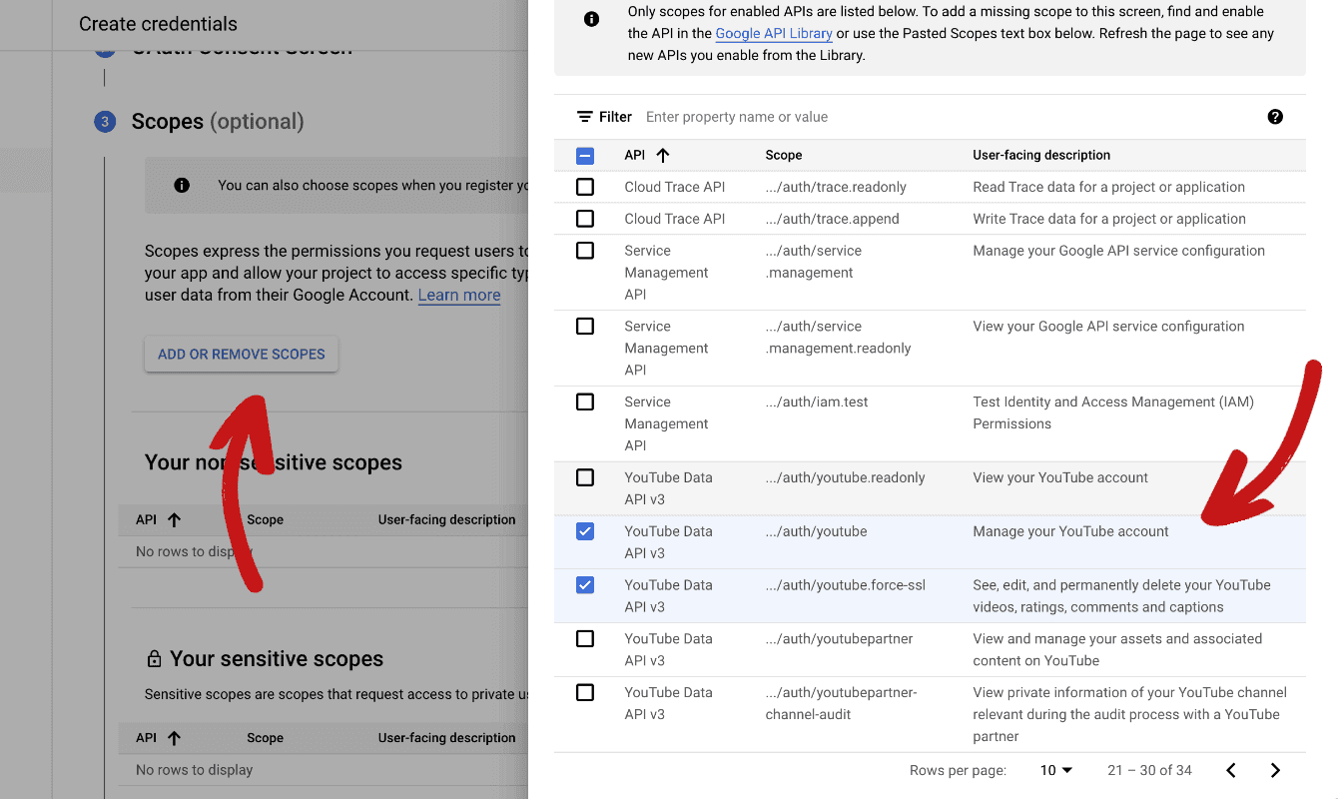
Task: Click info icon next to 'You can also choose scopes'
Action: coord(182,185)
